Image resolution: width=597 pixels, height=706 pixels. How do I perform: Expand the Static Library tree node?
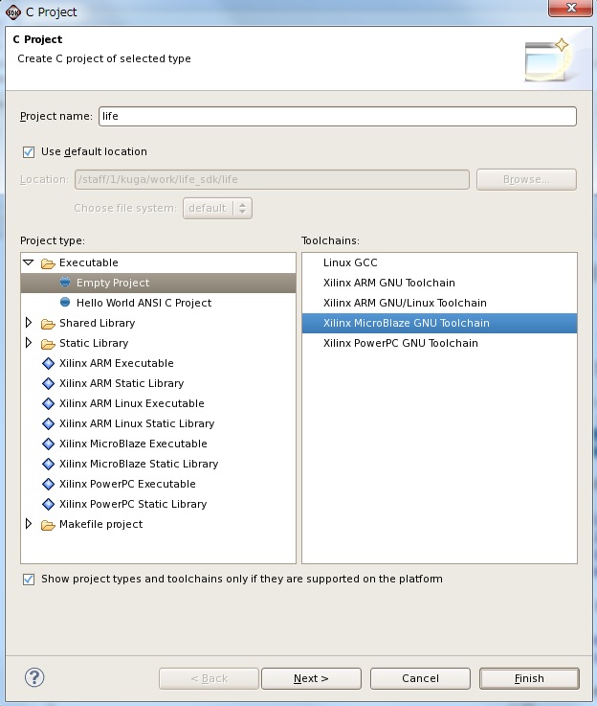tap(29, 343)
